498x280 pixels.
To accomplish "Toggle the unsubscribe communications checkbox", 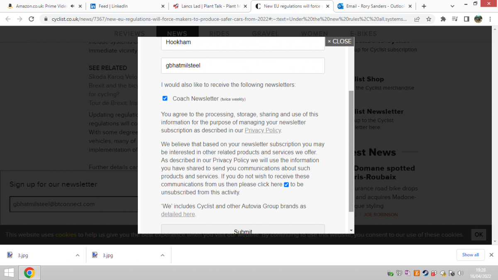I will point(286,185).
